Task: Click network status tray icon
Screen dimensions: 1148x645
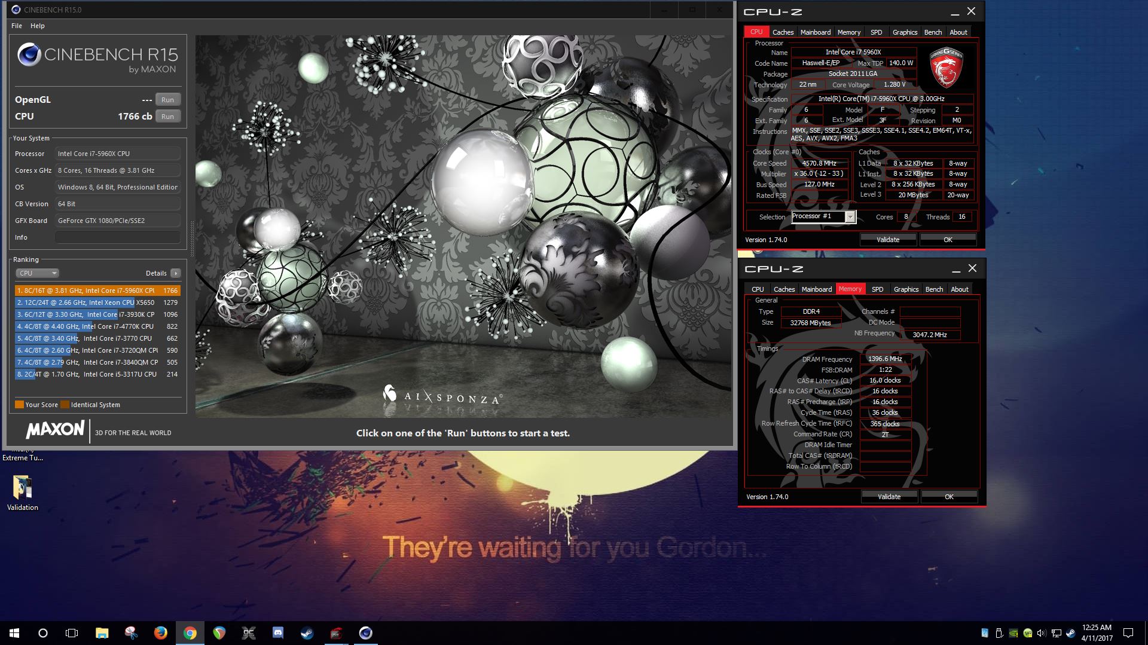Action: pos(1056,633)
